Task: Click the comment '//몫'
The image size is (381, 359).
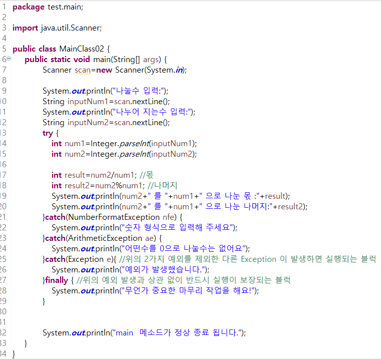Action: tap(147, 175)
